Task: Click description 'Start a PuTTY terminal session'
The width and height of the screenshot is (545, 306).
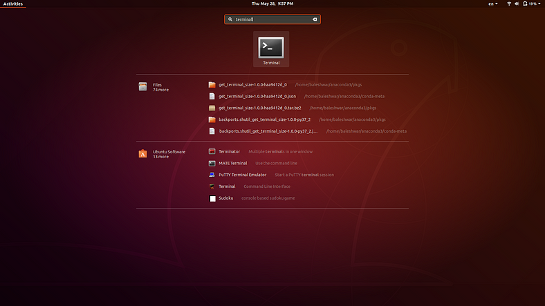Action: point(304,175)
